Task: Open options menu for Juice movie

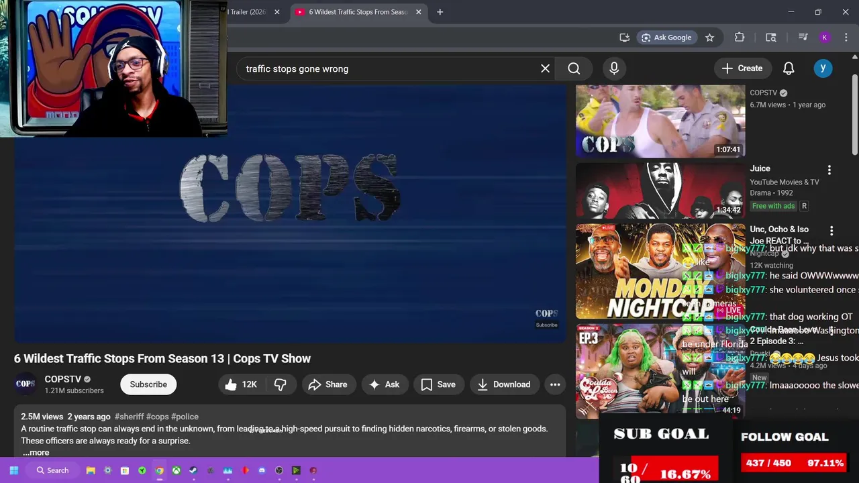Action: [x=829, y=170]
